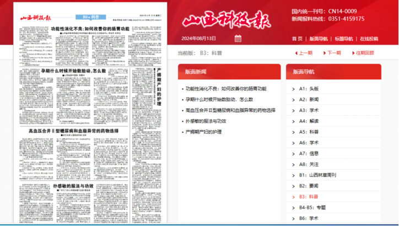Image resolution: width=399 pixels, height=226 pixels.
Task: Select page A5：科普
Action: coord(309,132)
